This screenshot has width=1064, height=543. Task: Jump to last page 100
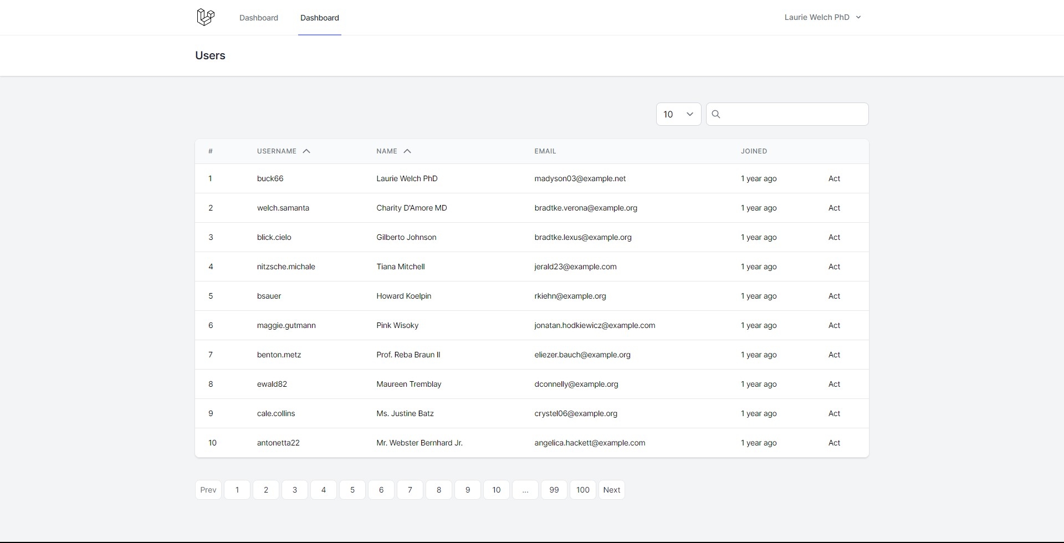click(583, 490)
